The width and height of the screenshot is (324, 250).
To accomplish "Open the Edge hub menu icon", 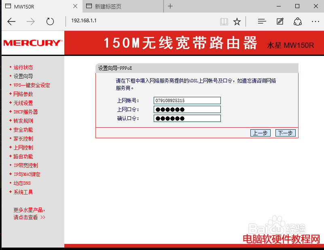I will pyautogui.click(x=262, y=21).
